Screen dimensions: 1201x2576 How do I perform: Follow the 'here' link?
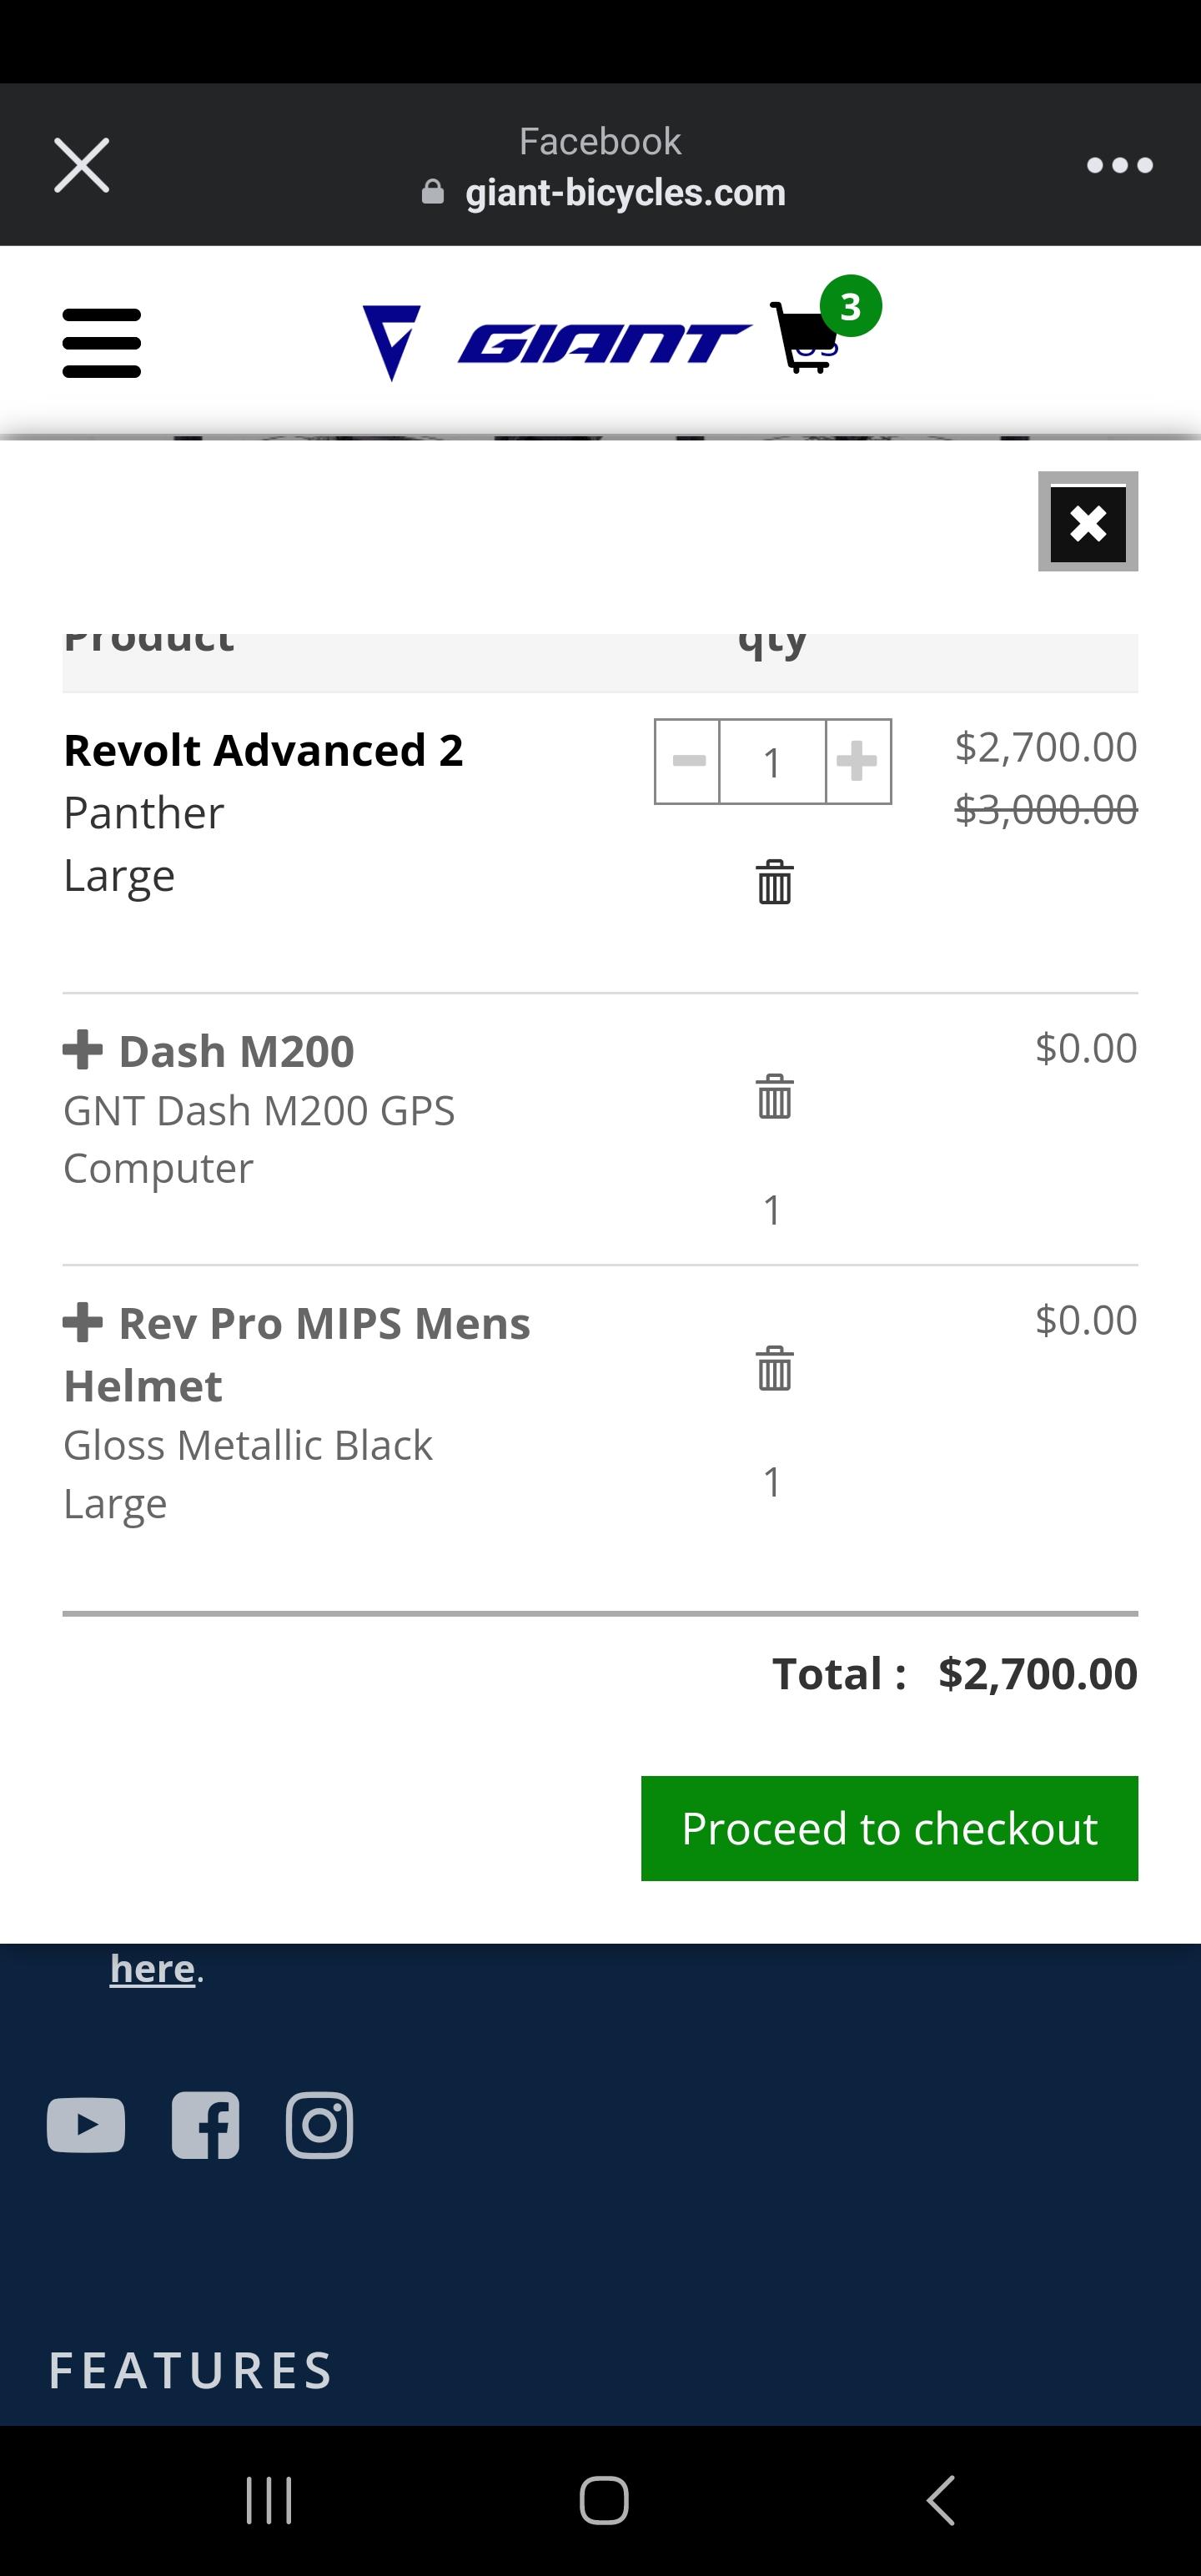[x=152, y=1967]
